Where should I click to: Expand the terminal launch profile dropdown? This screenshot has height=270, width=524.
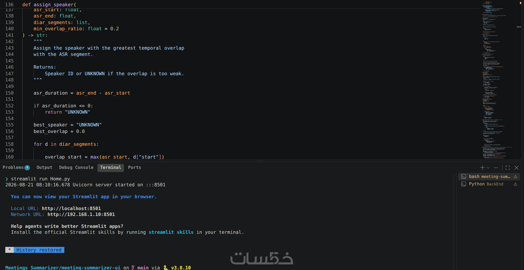click(x=488, y=168)
